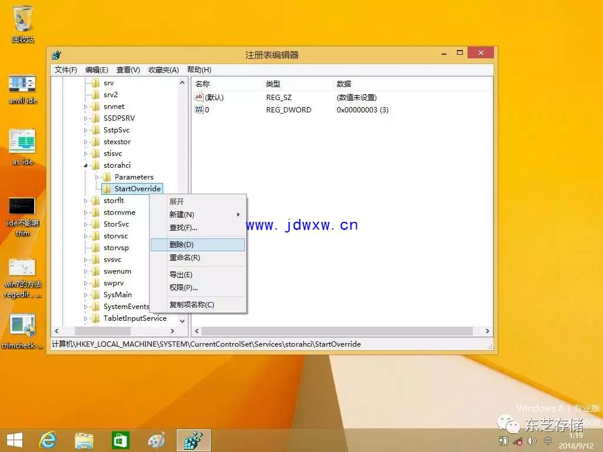Click the TabletInputService folder icon
Screen dimensions: 603x452
pos(96,318)
